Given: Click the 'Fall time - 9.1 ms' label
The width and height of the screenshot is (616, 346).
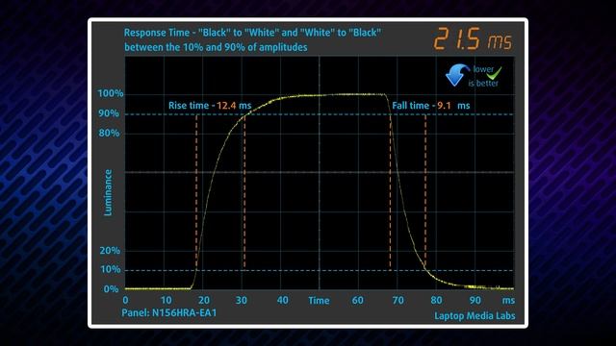Looking at the screenshot, I should click(x=431, y=106).
